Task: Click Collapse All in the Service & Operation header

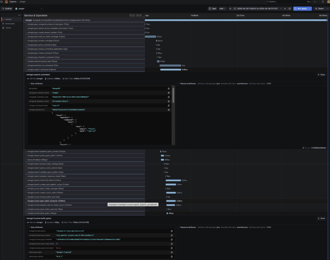Action: (x=141, y=15)
